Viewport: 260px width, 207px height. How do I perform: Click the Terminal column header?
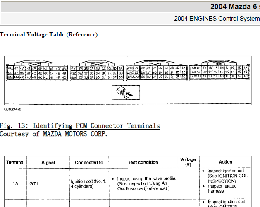click(15, 162)
